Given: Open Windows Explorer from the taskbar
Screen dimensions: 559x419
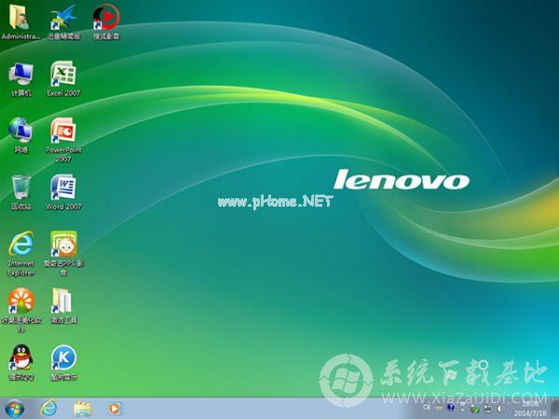Looking at the screenshot, I should [x=82, y=409].
